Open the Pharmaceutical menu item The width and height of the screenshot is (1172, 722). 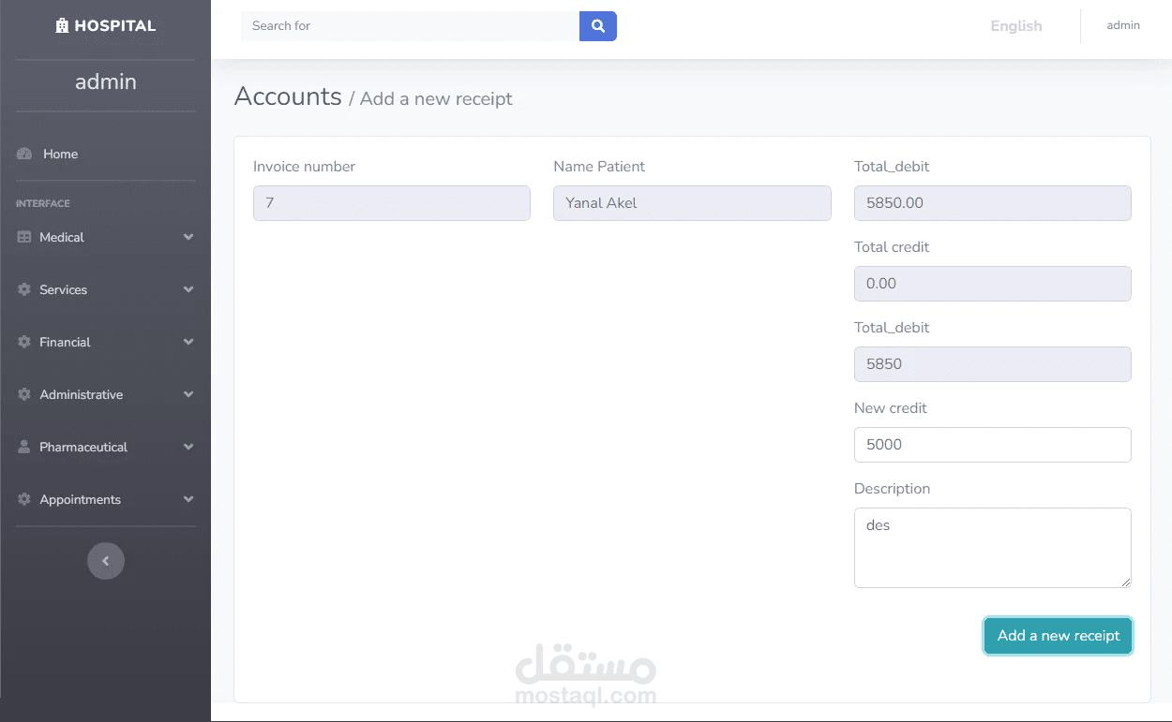point(83,448)
